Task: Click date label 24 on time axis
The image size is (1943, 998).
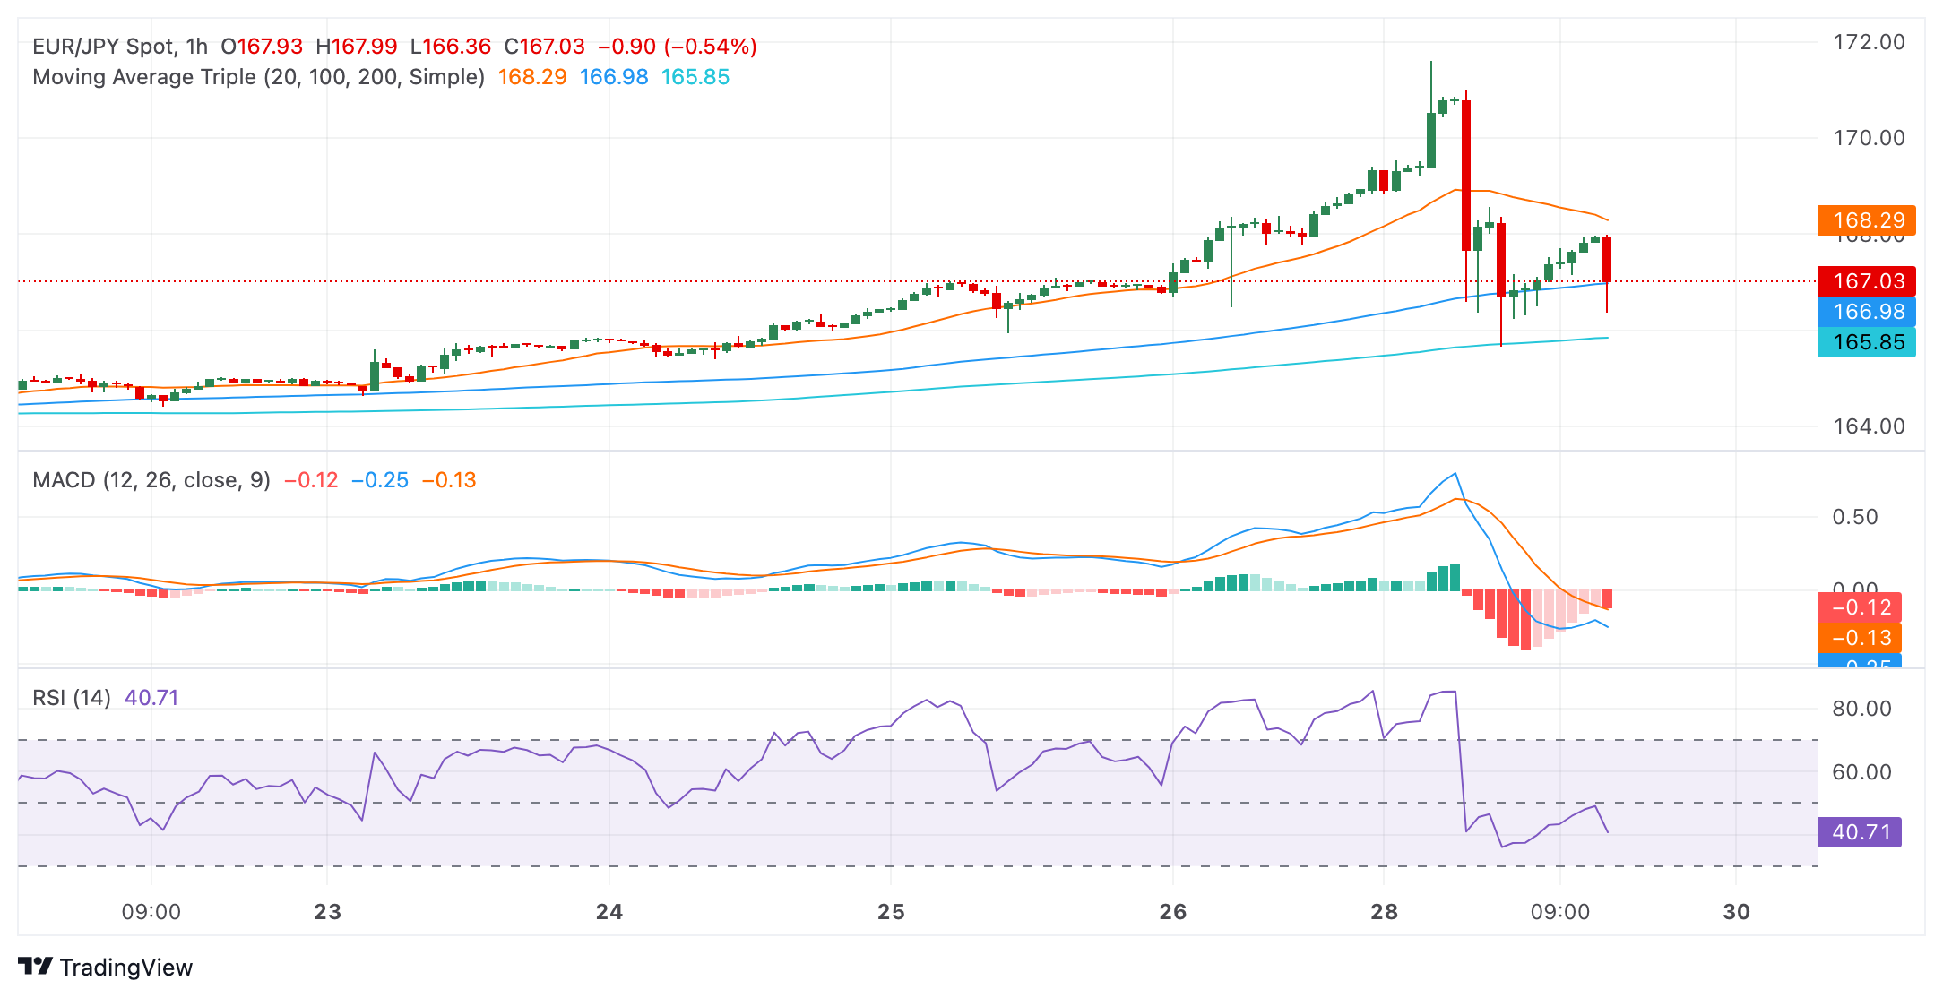Action: pos(609,912)
